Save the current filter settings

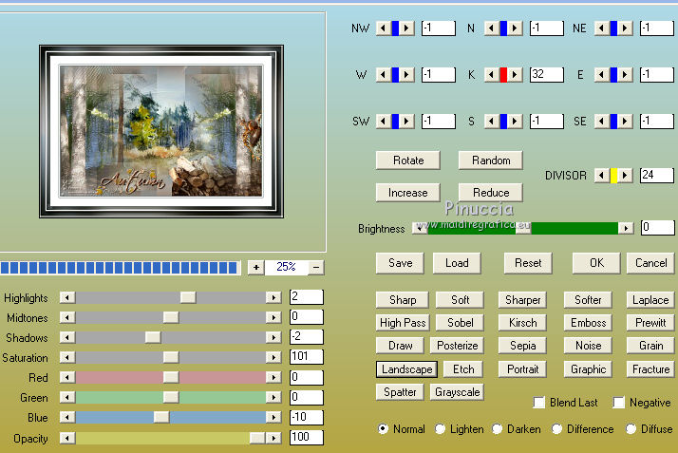tap(400, 263)
